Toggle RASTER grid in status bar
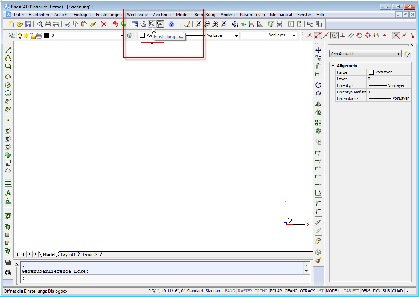Viewport: 419px width, 297px height. coord(245,291)
